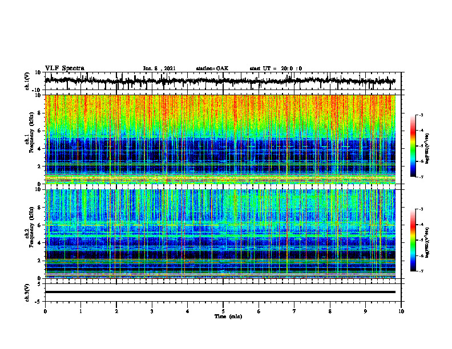
Task: Click time axis tick label 8
Action: 330,311
